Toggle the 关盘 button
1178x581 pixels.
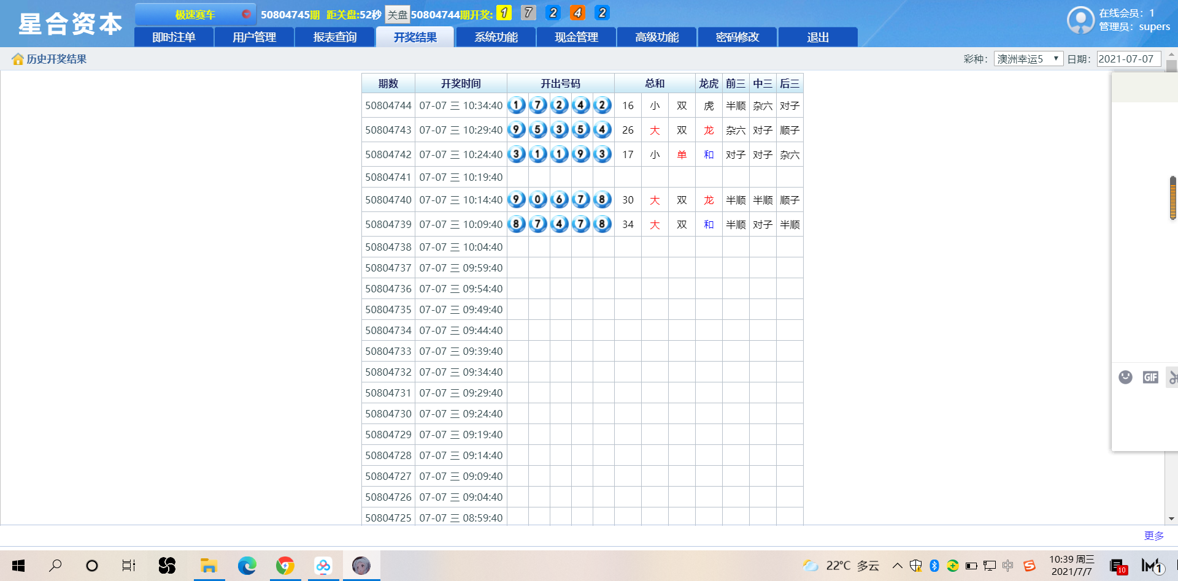[397, 15]
